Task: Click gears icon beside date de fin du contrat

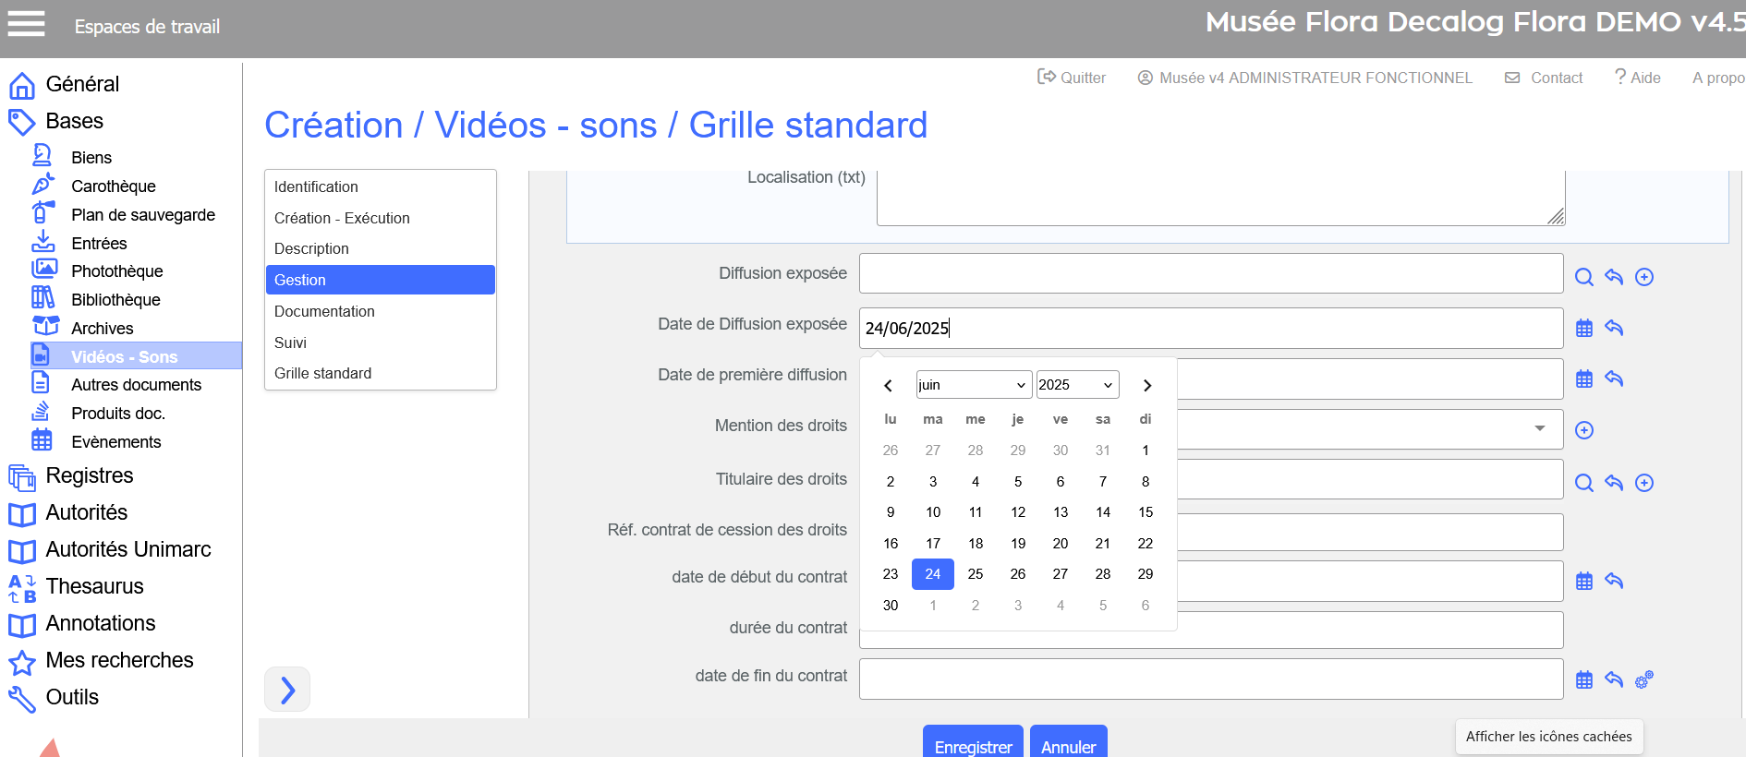Action: (x=1643, y=680)
